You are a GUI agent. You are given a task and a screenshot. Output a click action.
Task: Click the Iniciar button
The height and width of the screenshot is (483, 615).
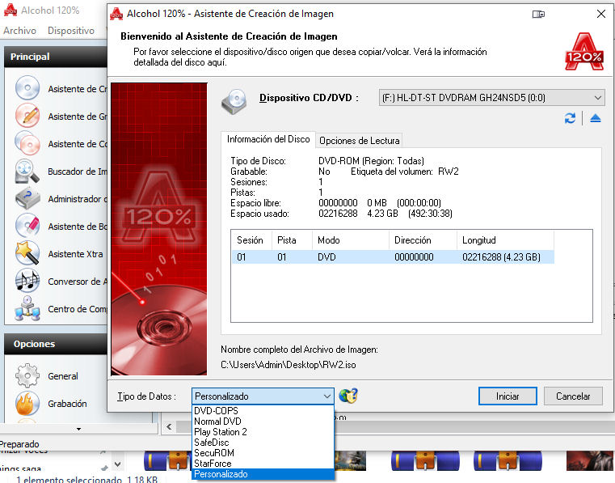508,396
